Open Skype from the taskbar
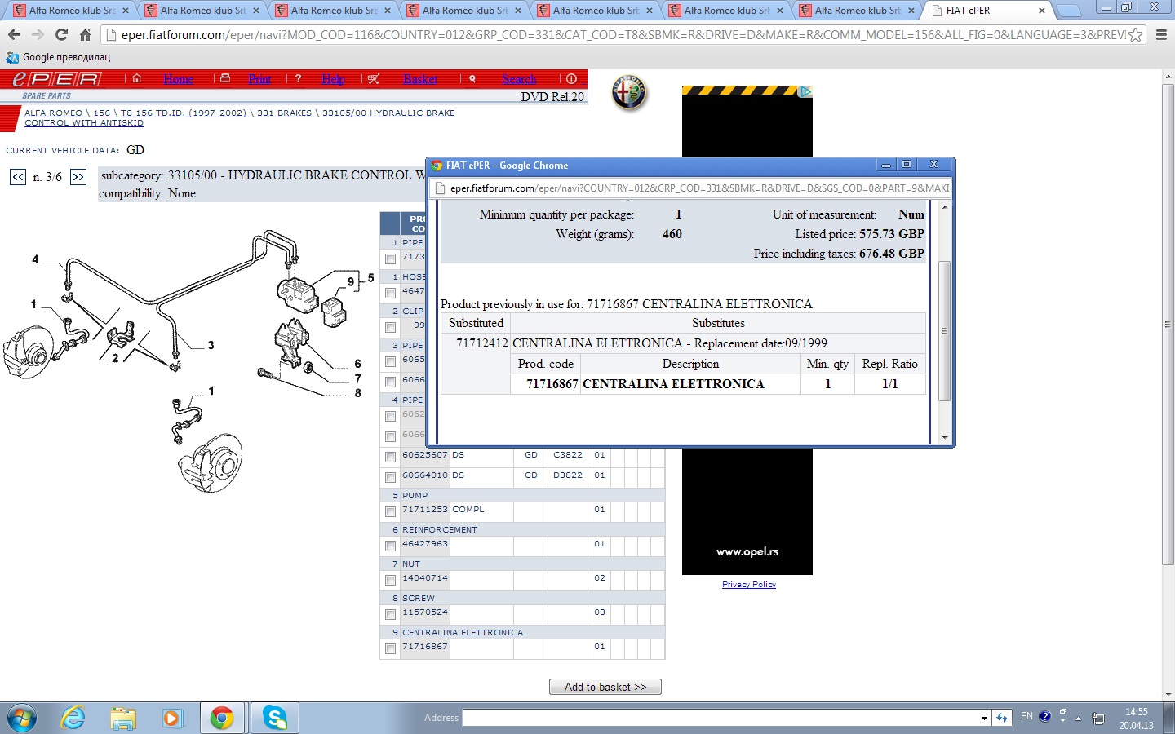 point(275,719)
